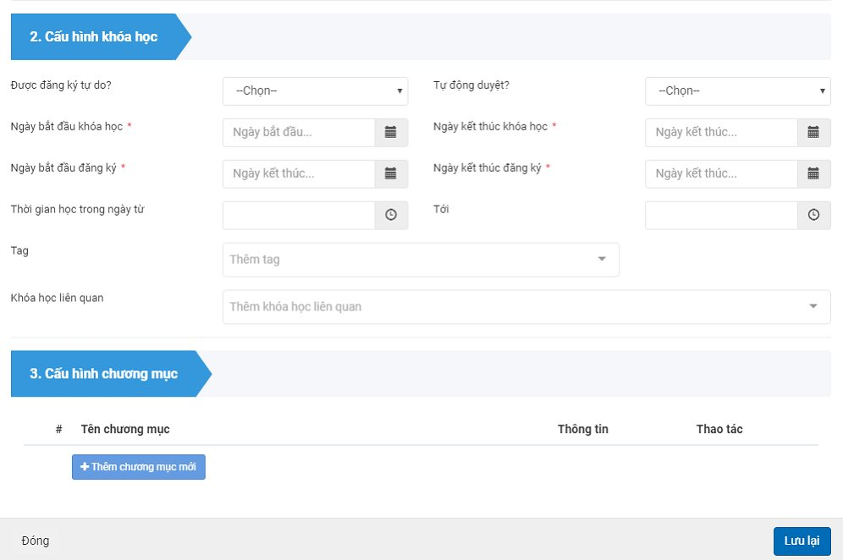This screenshot has height=560, width=843.
Task: Focus the Ngày kết thúc khóa học input
Action: [x=721, y=133]
